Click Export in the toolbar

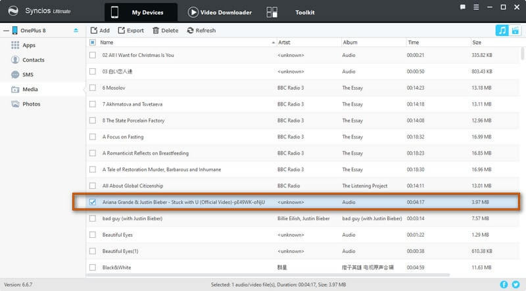pyautogui.click(x=131, y=30)
